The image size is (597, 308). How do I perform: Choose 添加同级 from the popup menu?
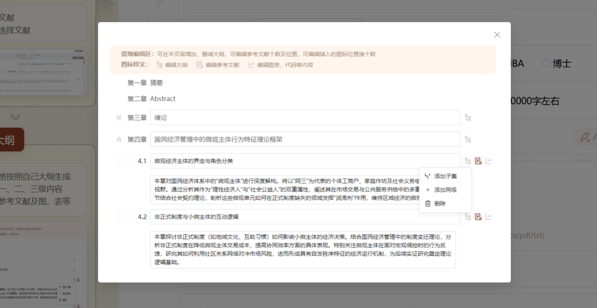[x=445, y=190]
